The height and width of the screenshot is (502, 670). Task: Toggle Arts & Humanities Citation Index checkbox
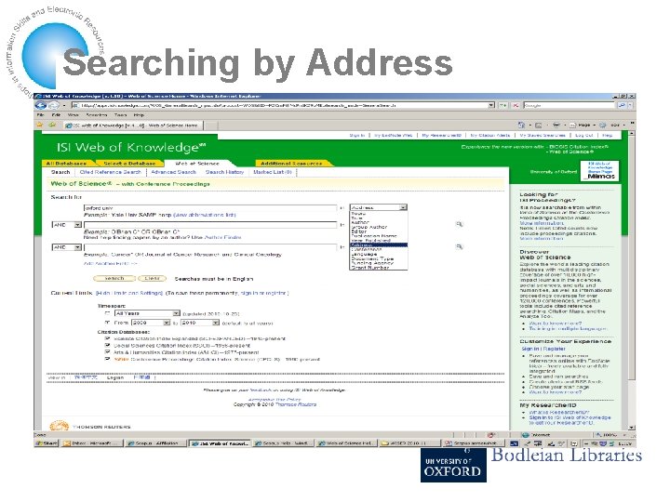107,352
